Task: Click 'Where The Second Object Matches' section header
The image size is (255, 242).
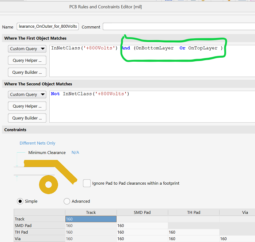Action: [x=38, y=84]
